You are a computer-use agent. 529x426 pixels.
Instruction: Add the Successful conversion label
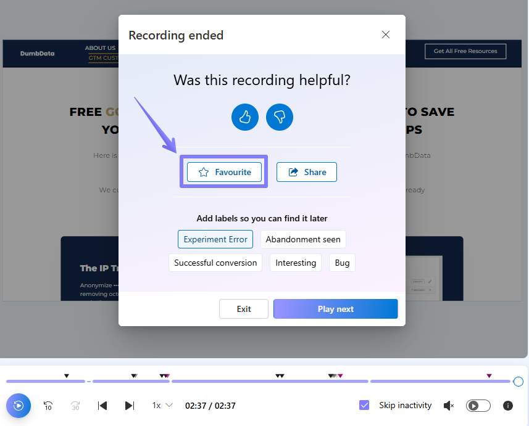coord(215,263)
